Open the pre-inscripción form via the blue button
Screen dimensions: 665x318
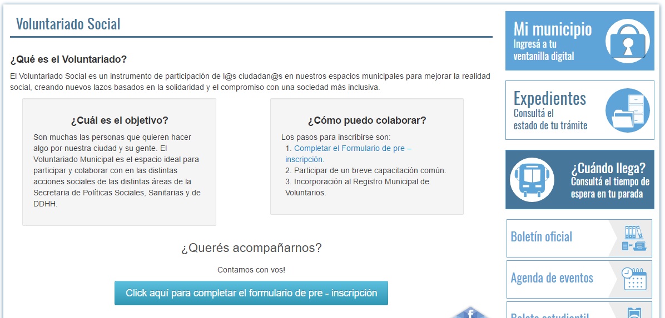coord(251,293)
